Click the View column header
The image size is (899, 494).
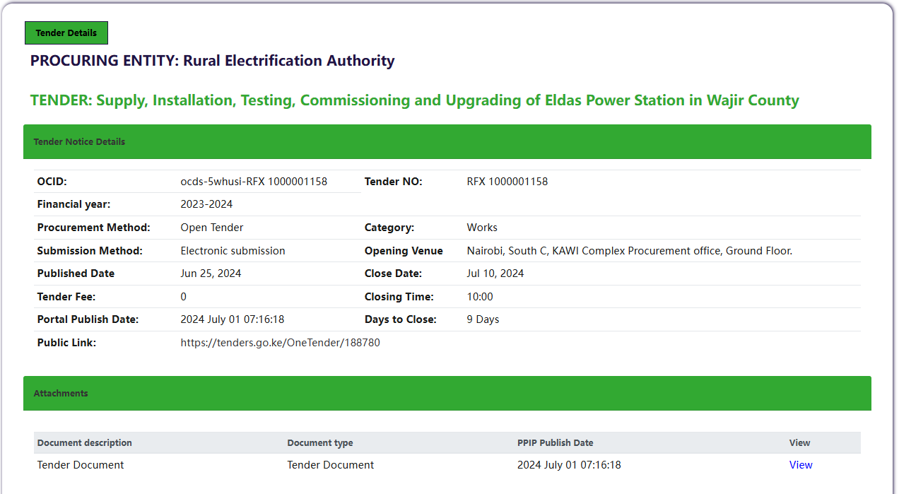tap(799, 443)
